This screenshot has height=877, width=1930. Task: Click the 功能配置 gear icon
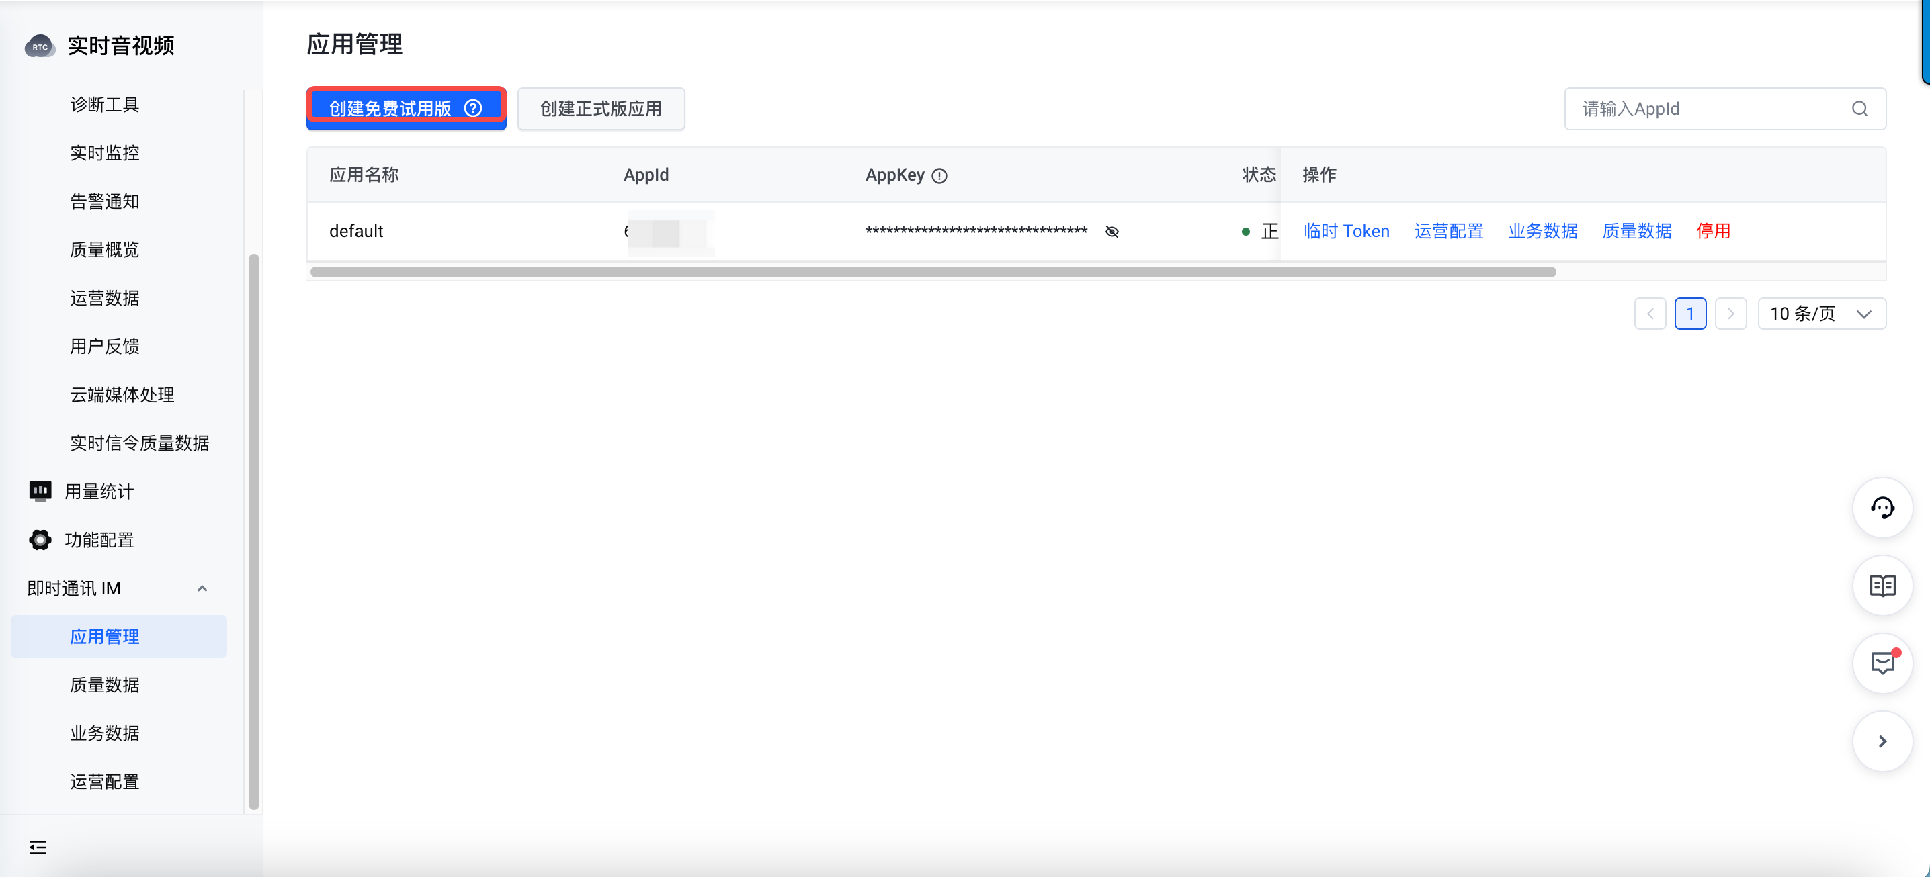(x=40, y=540)
